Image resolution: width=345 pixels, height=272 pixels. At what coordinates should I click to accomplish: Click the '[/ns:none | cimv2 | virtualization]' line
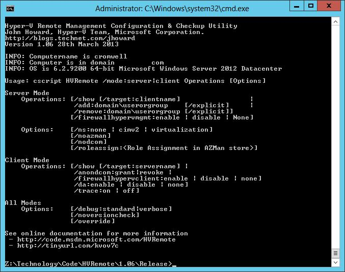click(x=142, y=130)
